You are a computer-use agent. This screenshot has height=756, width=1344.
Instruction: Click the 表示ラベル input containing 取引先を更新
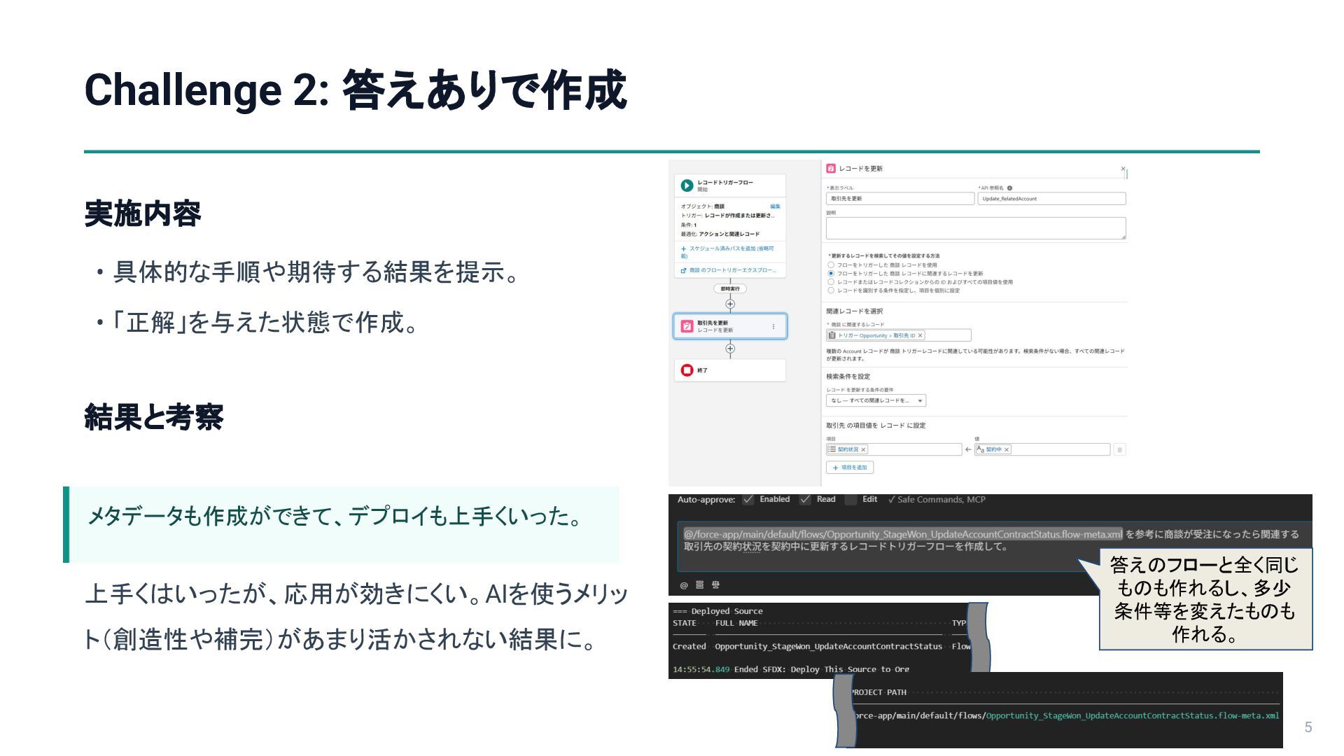(x=899, y=199)
